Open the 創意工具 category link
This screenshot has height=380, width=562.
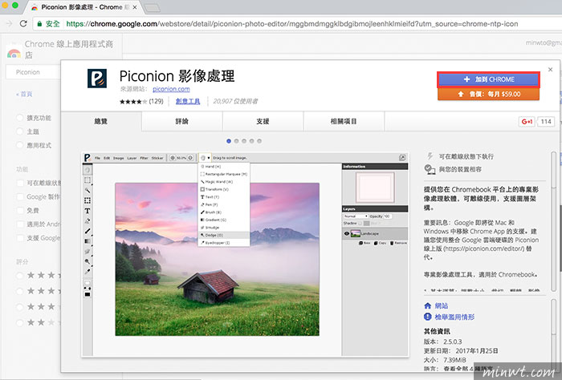188,101
